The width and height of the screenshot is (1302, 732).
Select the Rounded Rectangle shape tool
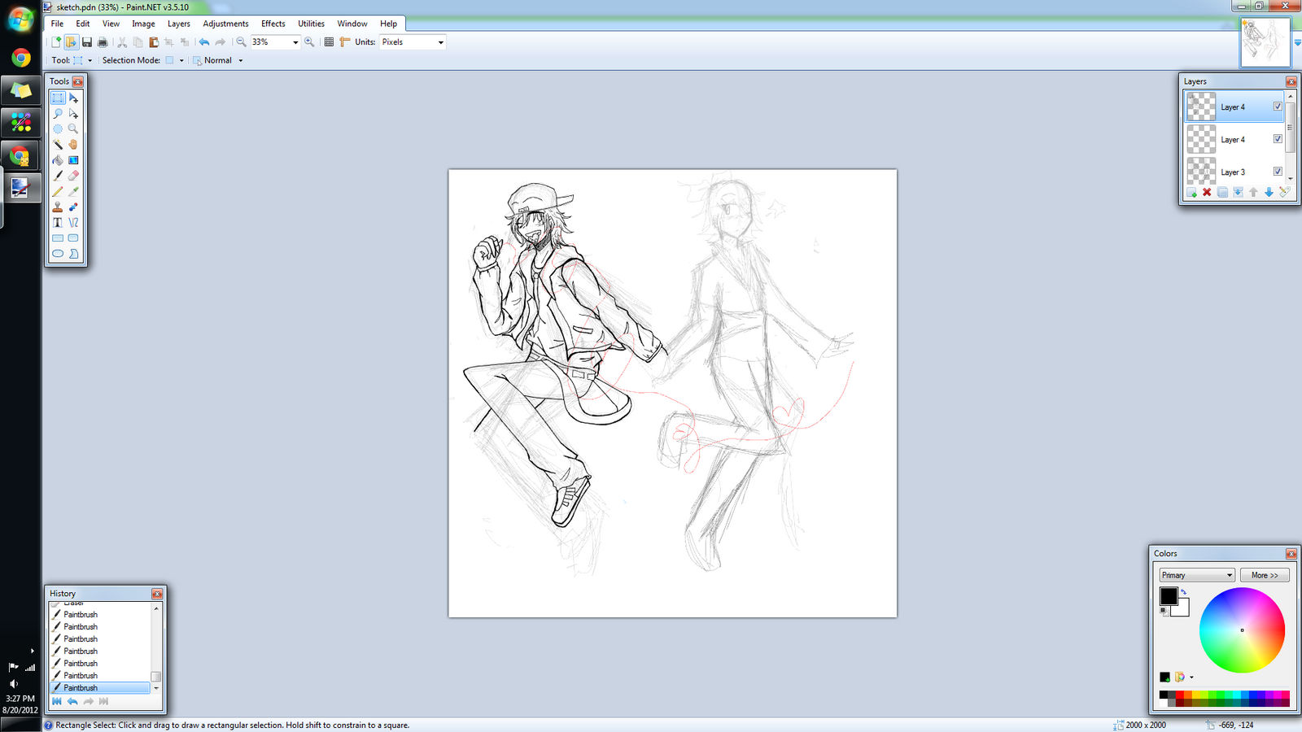(x=73, y=238)
